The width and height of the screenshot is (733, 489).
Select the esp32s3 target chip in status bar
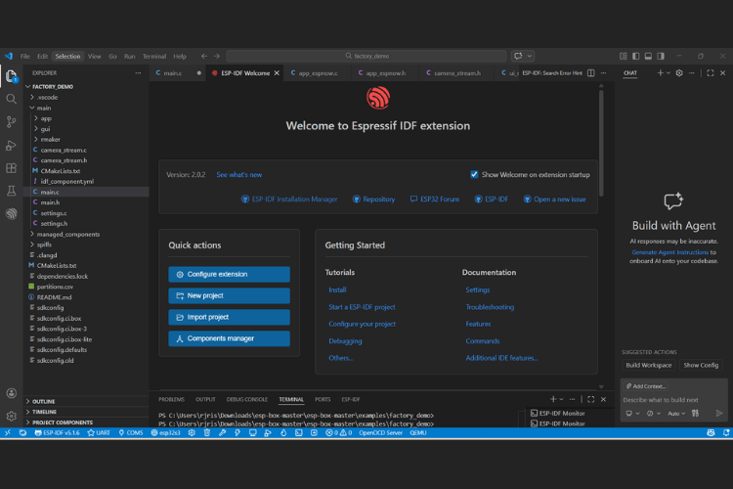(165, 433)
